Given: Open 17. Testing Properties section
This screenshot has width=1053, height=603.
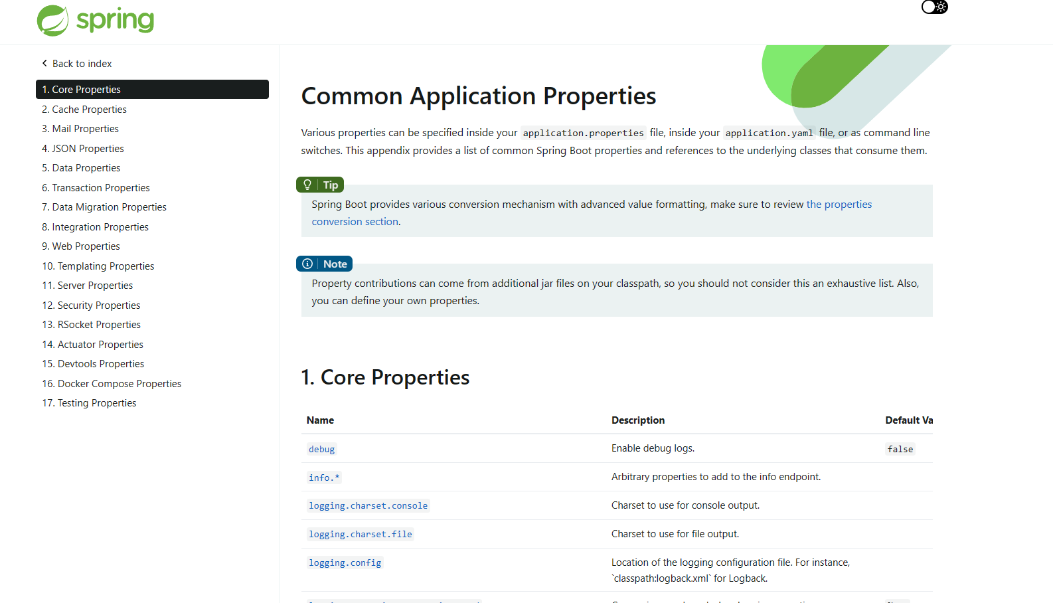Looking at the screenshot, I should tap(89, 403).
